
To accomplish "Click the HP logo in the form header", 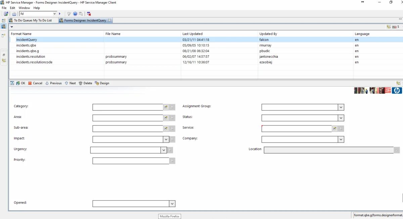I will click(397, 91).
